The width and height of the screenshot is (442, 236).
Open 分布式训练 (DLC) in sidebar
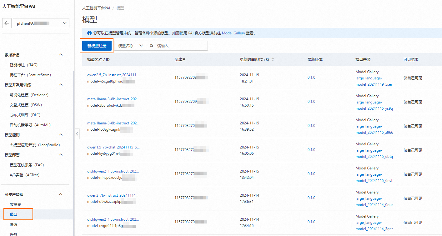(x=25, y=115)
